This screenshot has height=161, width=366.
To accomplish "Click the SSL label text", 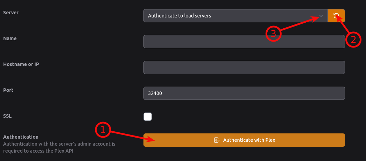I will click(x=7, y=116).
